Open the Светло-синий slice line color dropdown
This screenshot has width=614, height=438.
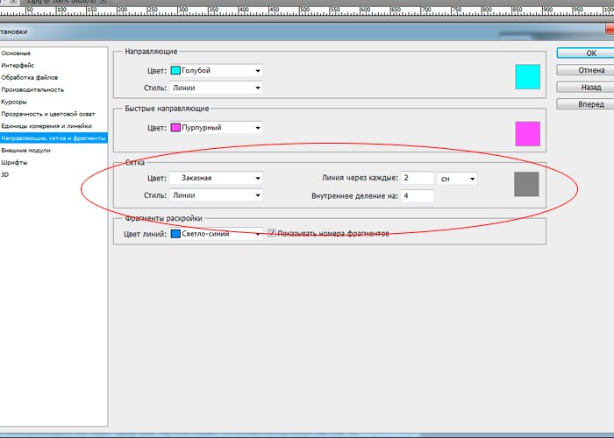(216, 234)
